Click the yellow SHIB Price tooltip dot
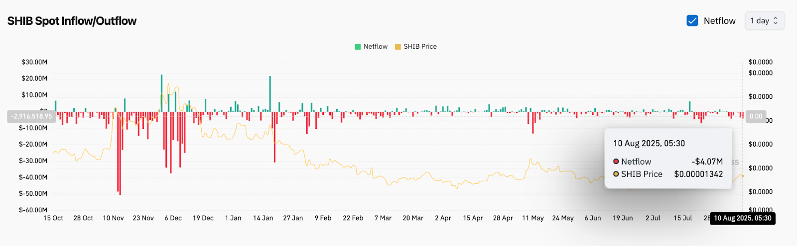 (x=616, y=174)
